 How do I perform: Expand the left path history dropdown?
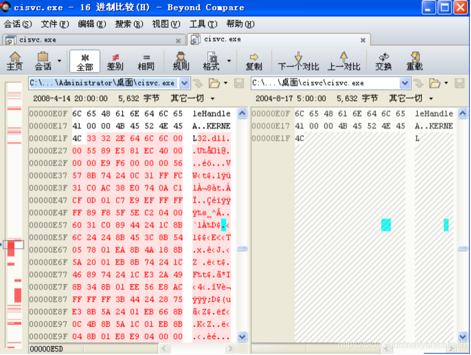coord(184,83)
